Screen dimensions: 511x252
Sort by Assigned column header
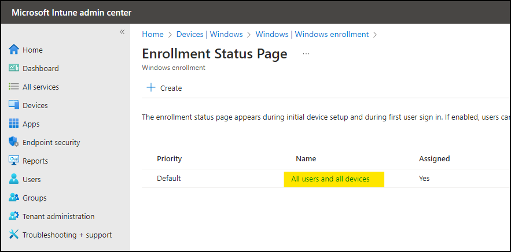435,158
